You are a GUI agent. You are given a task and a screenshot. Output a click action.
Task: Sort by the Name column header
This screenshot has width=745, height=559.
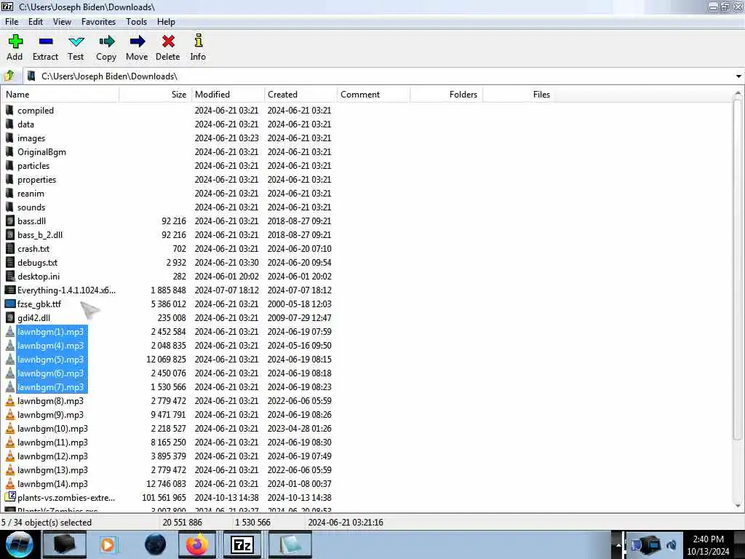[60, 95]
